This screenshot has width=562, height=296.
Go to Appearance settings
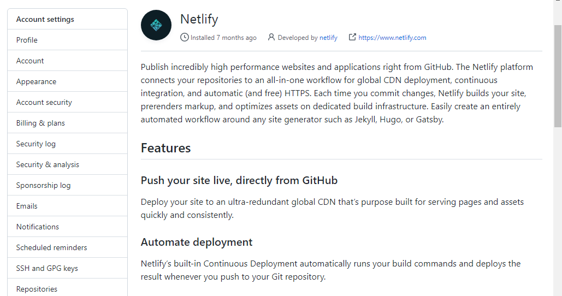[67, 81]
